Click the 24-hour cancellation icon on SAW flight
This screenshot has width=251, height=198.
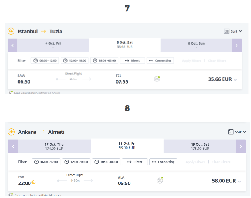(x=157, y=79)
